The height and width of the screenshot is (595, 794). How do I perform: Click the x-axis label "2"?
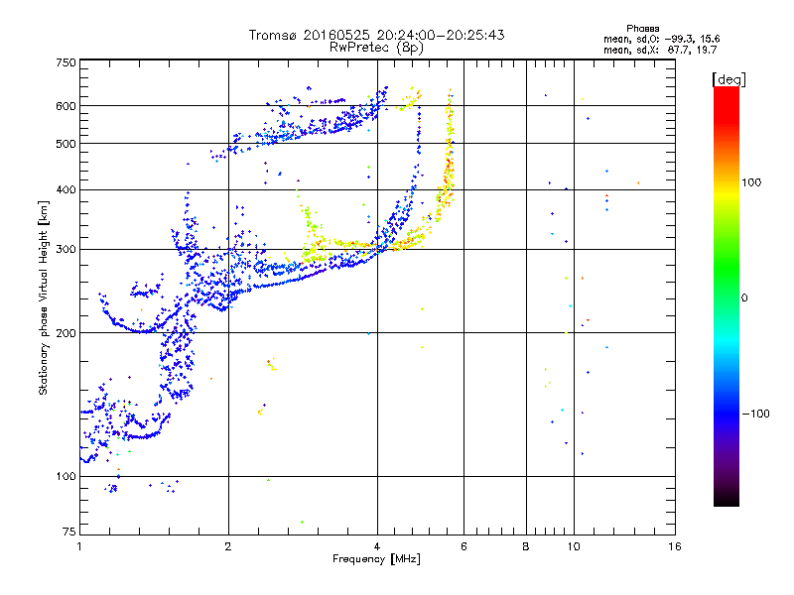(x=228, y=546)
